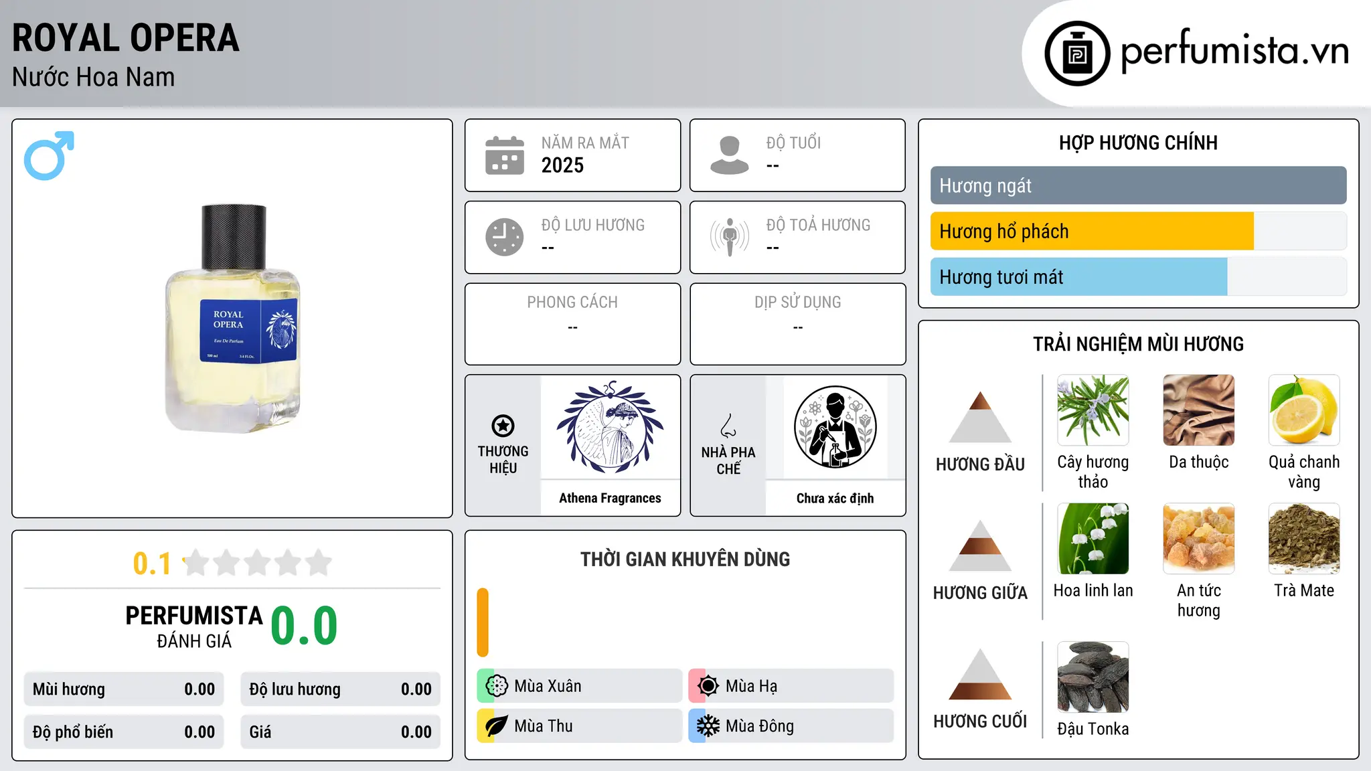
Task: Select the Hoa linh lan note image
Action: [1093, 539]
